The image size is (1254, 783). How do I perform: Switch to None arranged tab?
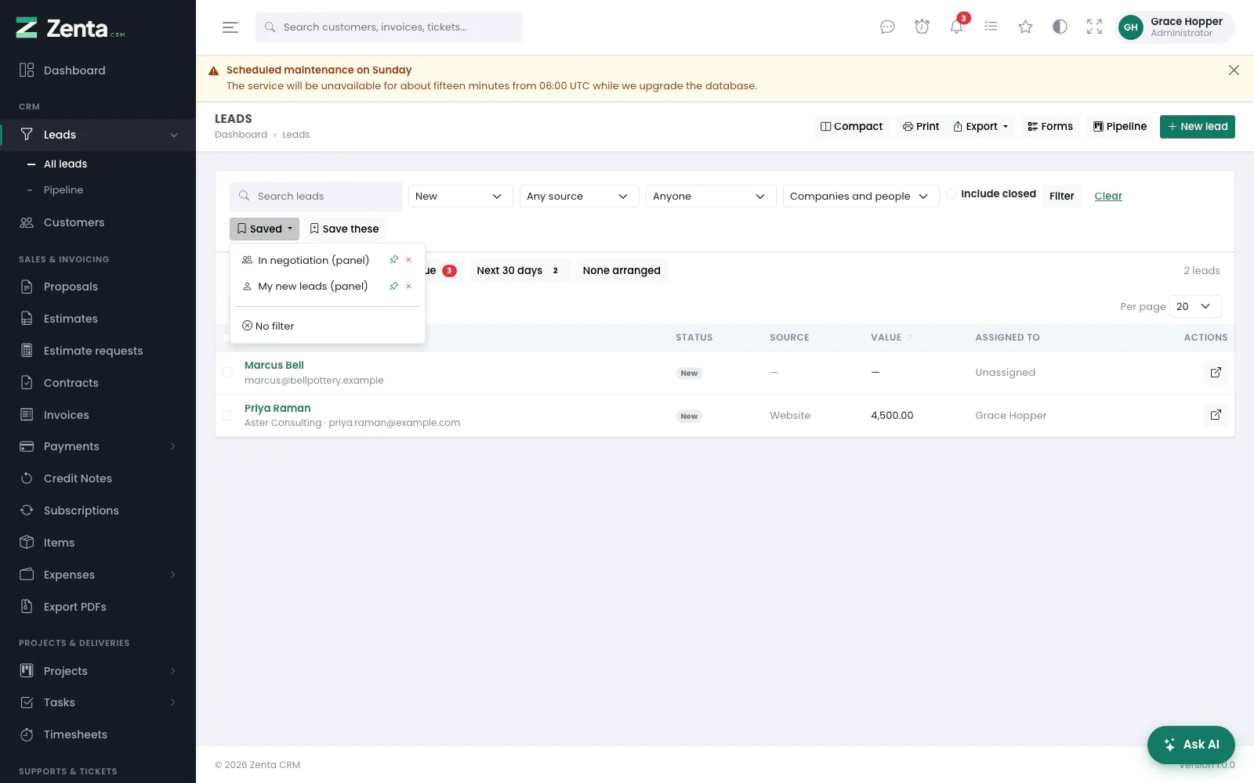622,271
